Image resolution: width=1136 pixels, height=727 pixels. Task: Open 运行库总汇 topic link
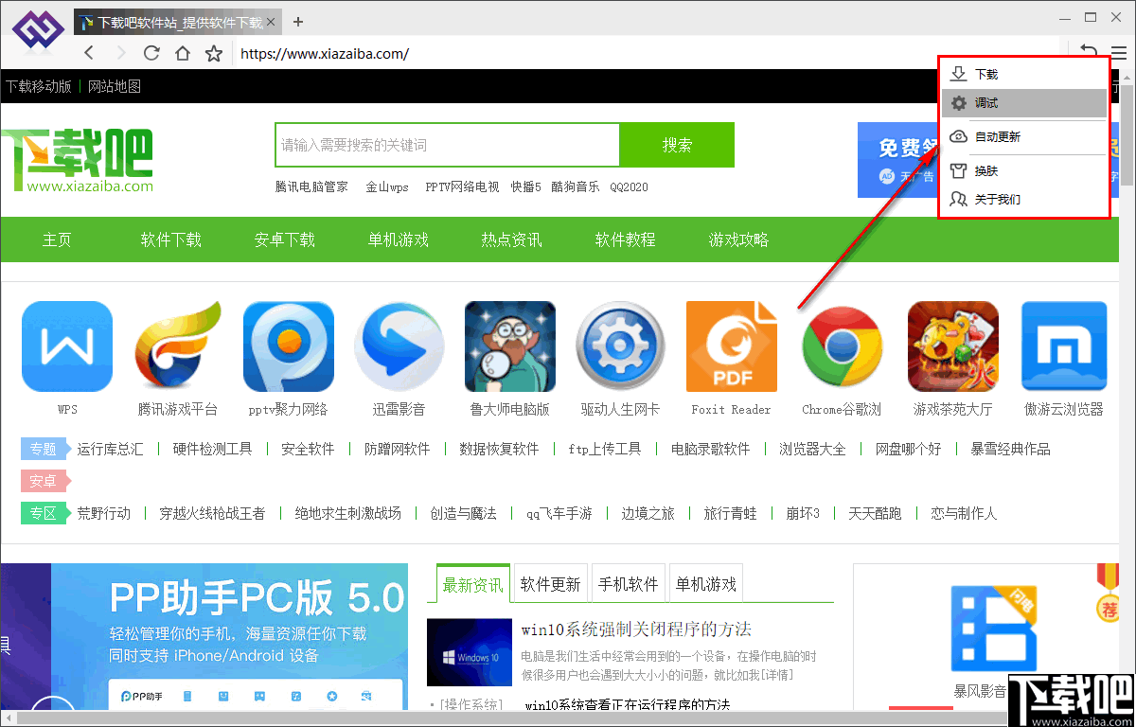click(x=110, y=449)
